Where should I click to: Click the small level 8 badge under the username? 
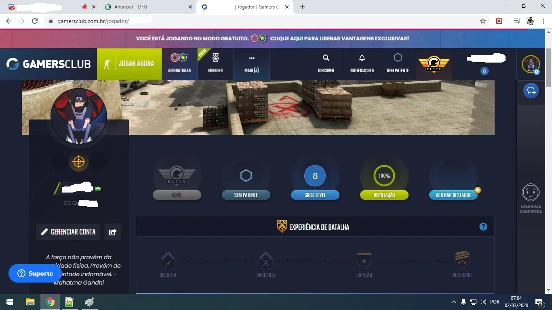tap(485, 71)
